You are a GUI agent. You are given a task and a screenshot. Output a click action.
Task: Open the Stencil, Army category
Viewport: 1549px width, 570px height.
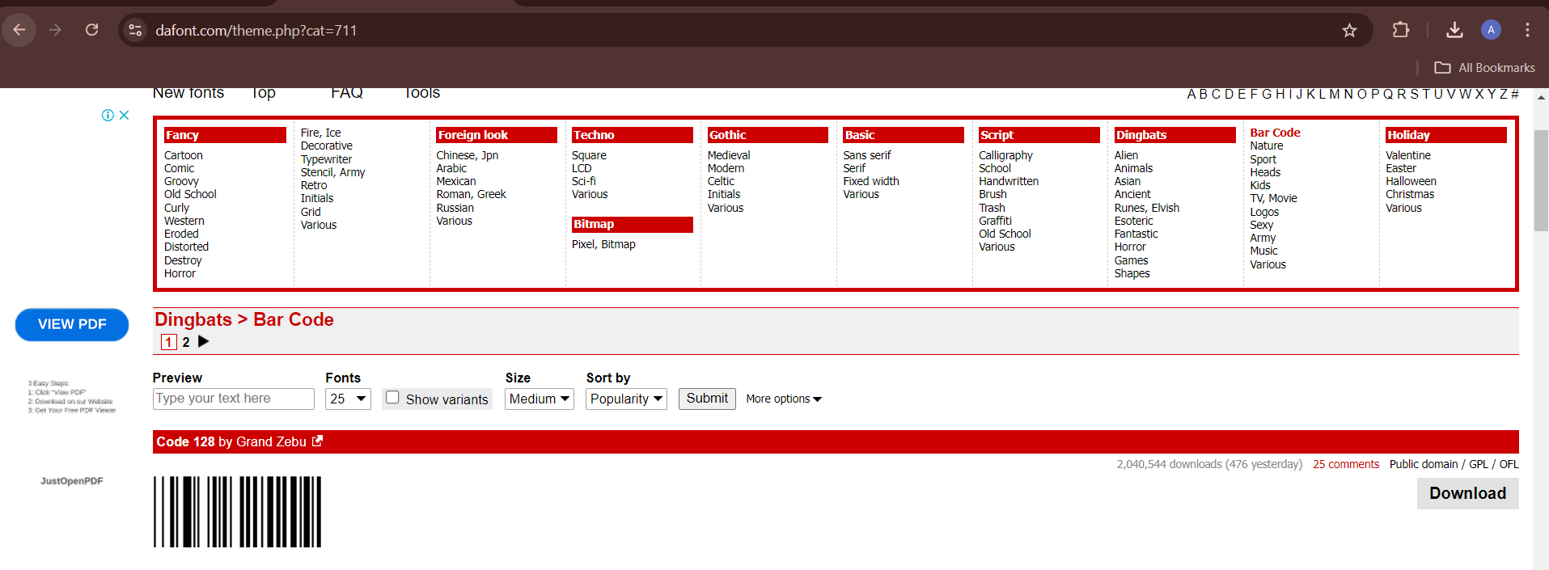tap(332, 172)
